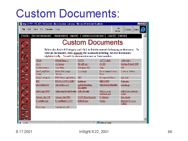The width and height of the screenshot is (188, 141).
Task: Go to the home nav link
Action: [x=25, y=36]
